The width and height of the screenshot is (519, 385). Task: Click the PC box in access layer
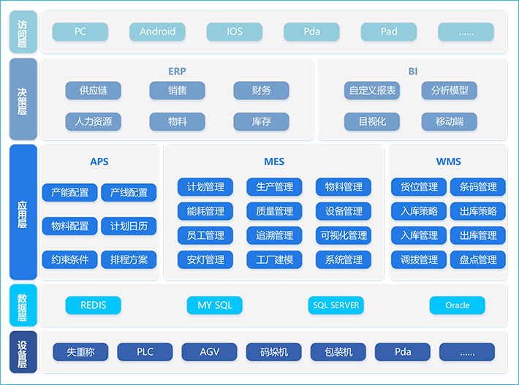(x=80, y=31)
